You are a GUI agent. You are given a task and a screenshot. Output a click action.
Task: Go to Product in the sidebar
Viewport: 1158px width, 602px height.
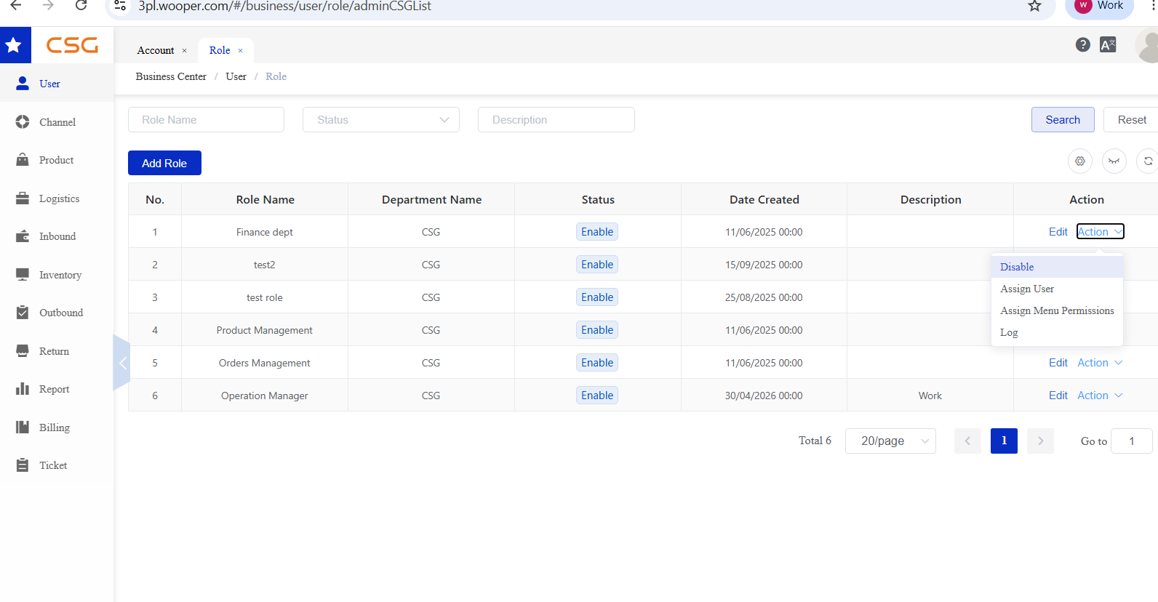[x=57, y=160]
